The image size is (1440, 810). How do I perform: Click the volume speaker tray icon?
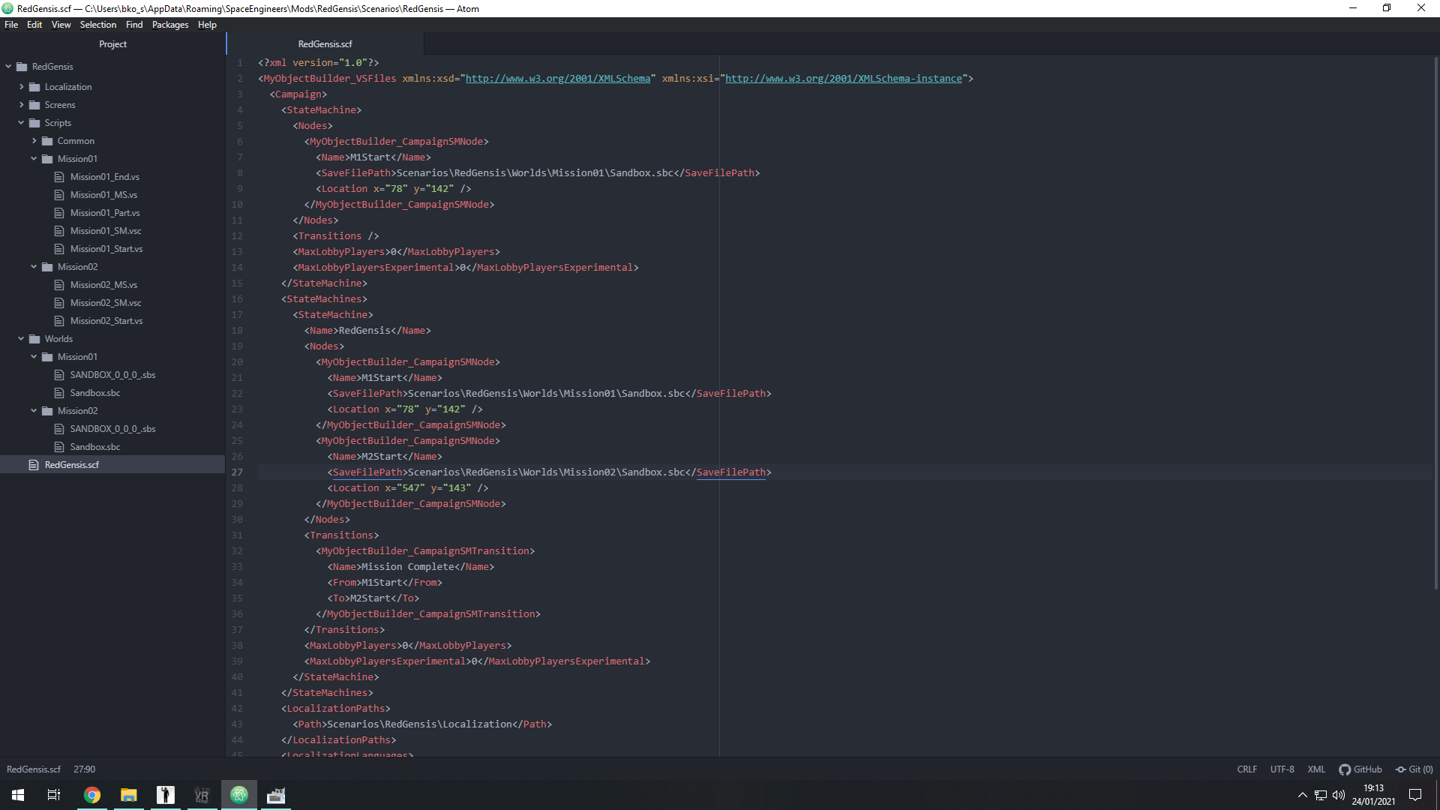click(1339, 795)
